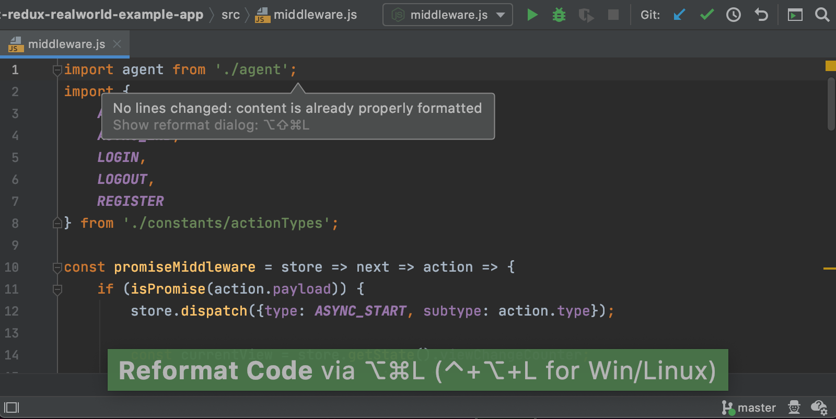Click the editor vertical scrollbar thumb
This screenshot has width=836, height=419.
(x=831, y=104)
